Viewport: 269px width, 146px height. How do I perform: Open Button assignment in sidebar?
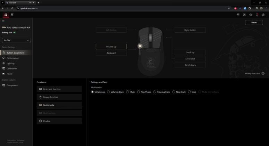[16, 53]
